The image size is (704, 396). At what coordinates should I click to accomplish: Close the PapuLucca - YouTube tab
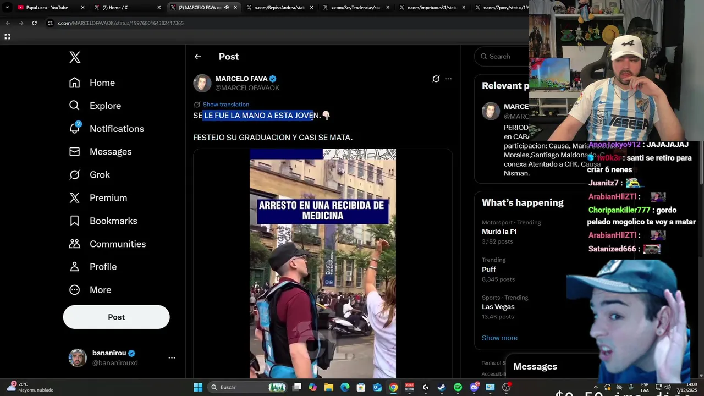[x=83, y=8]
